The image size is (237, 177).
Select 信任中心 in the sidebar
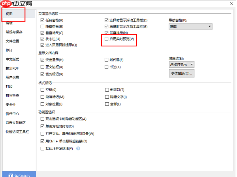click(12, 114)
